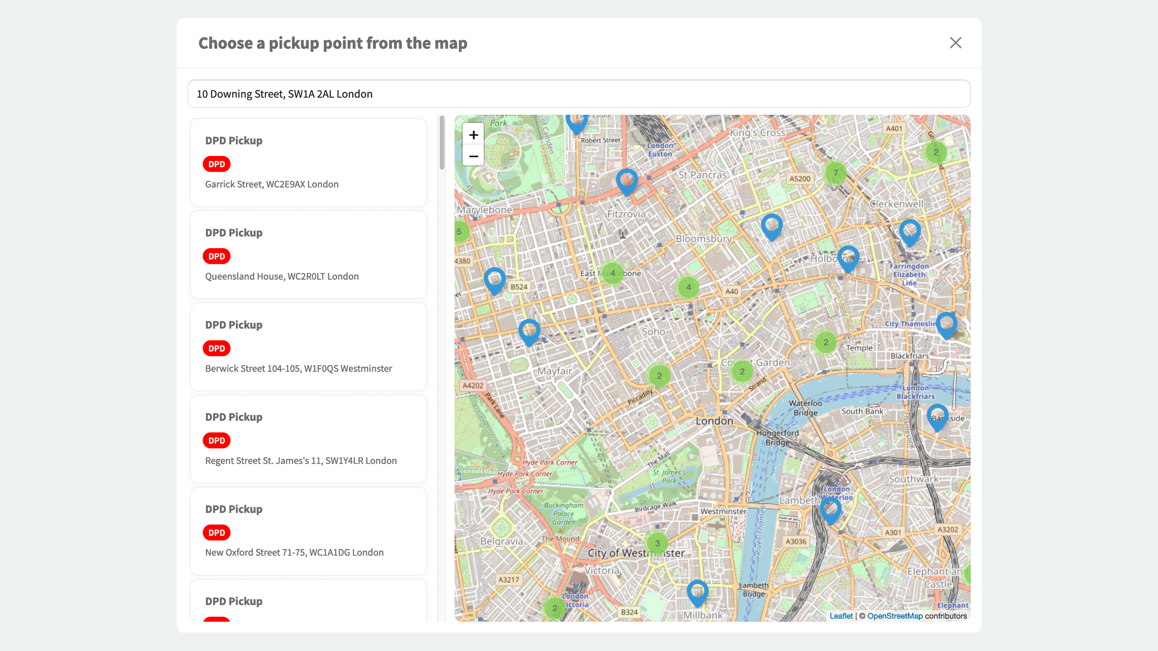Click the address search field
Screen dimensions: 1158x651
tap(579, 94)
